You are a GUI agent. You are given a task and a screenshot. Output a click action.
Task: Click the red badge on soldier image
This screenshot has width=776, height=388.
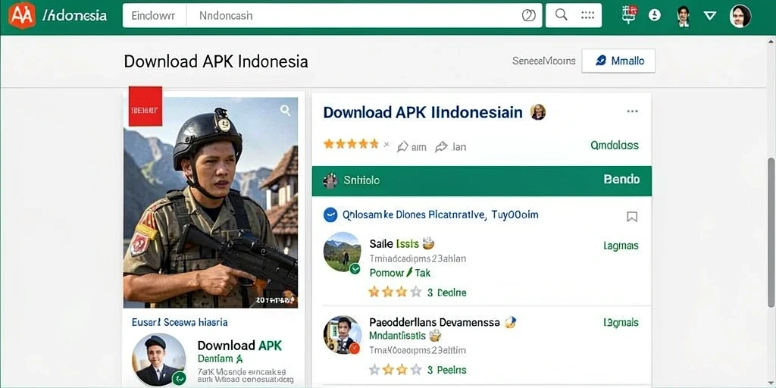[x=145, y=106]
